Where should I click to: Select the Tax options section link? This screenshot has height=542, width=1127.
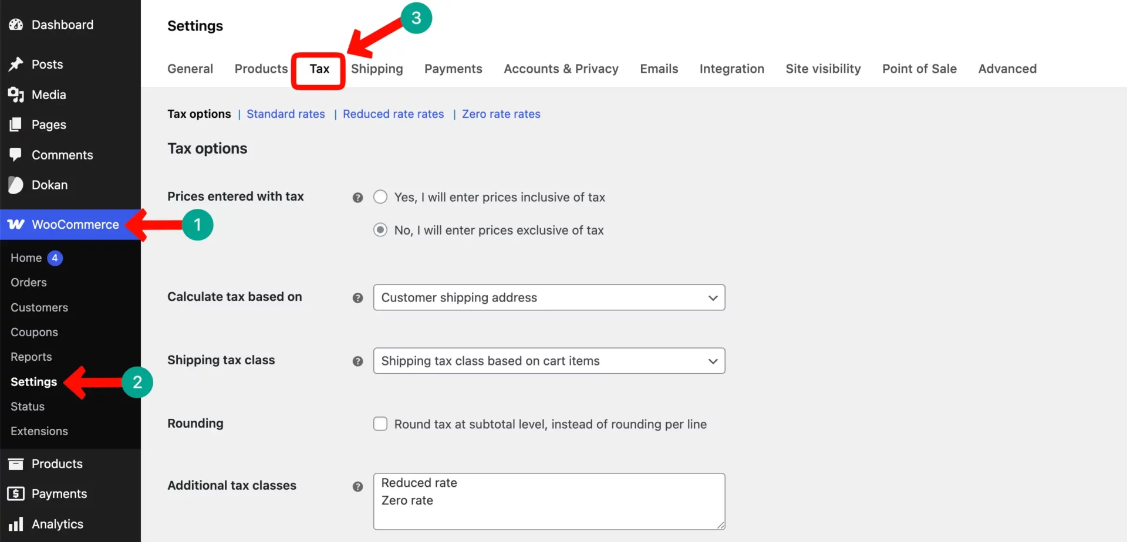click(199, 114)
